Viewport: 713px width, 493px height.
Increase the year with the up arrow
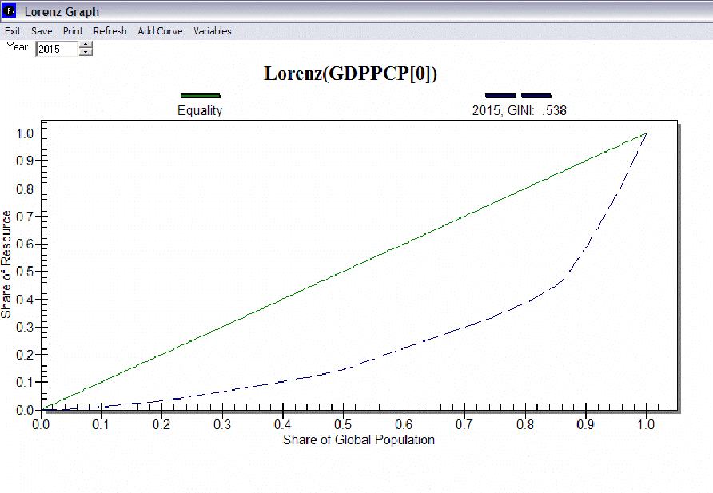[x=86, y=45]
